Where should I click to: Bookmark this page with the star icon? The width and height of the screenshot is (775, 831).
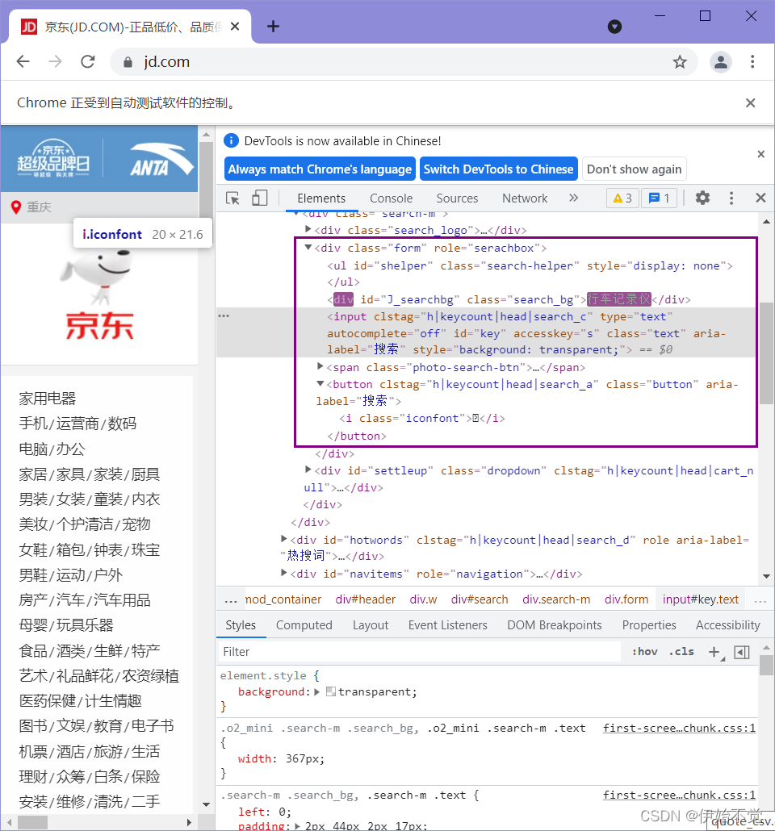coord(680,62)
